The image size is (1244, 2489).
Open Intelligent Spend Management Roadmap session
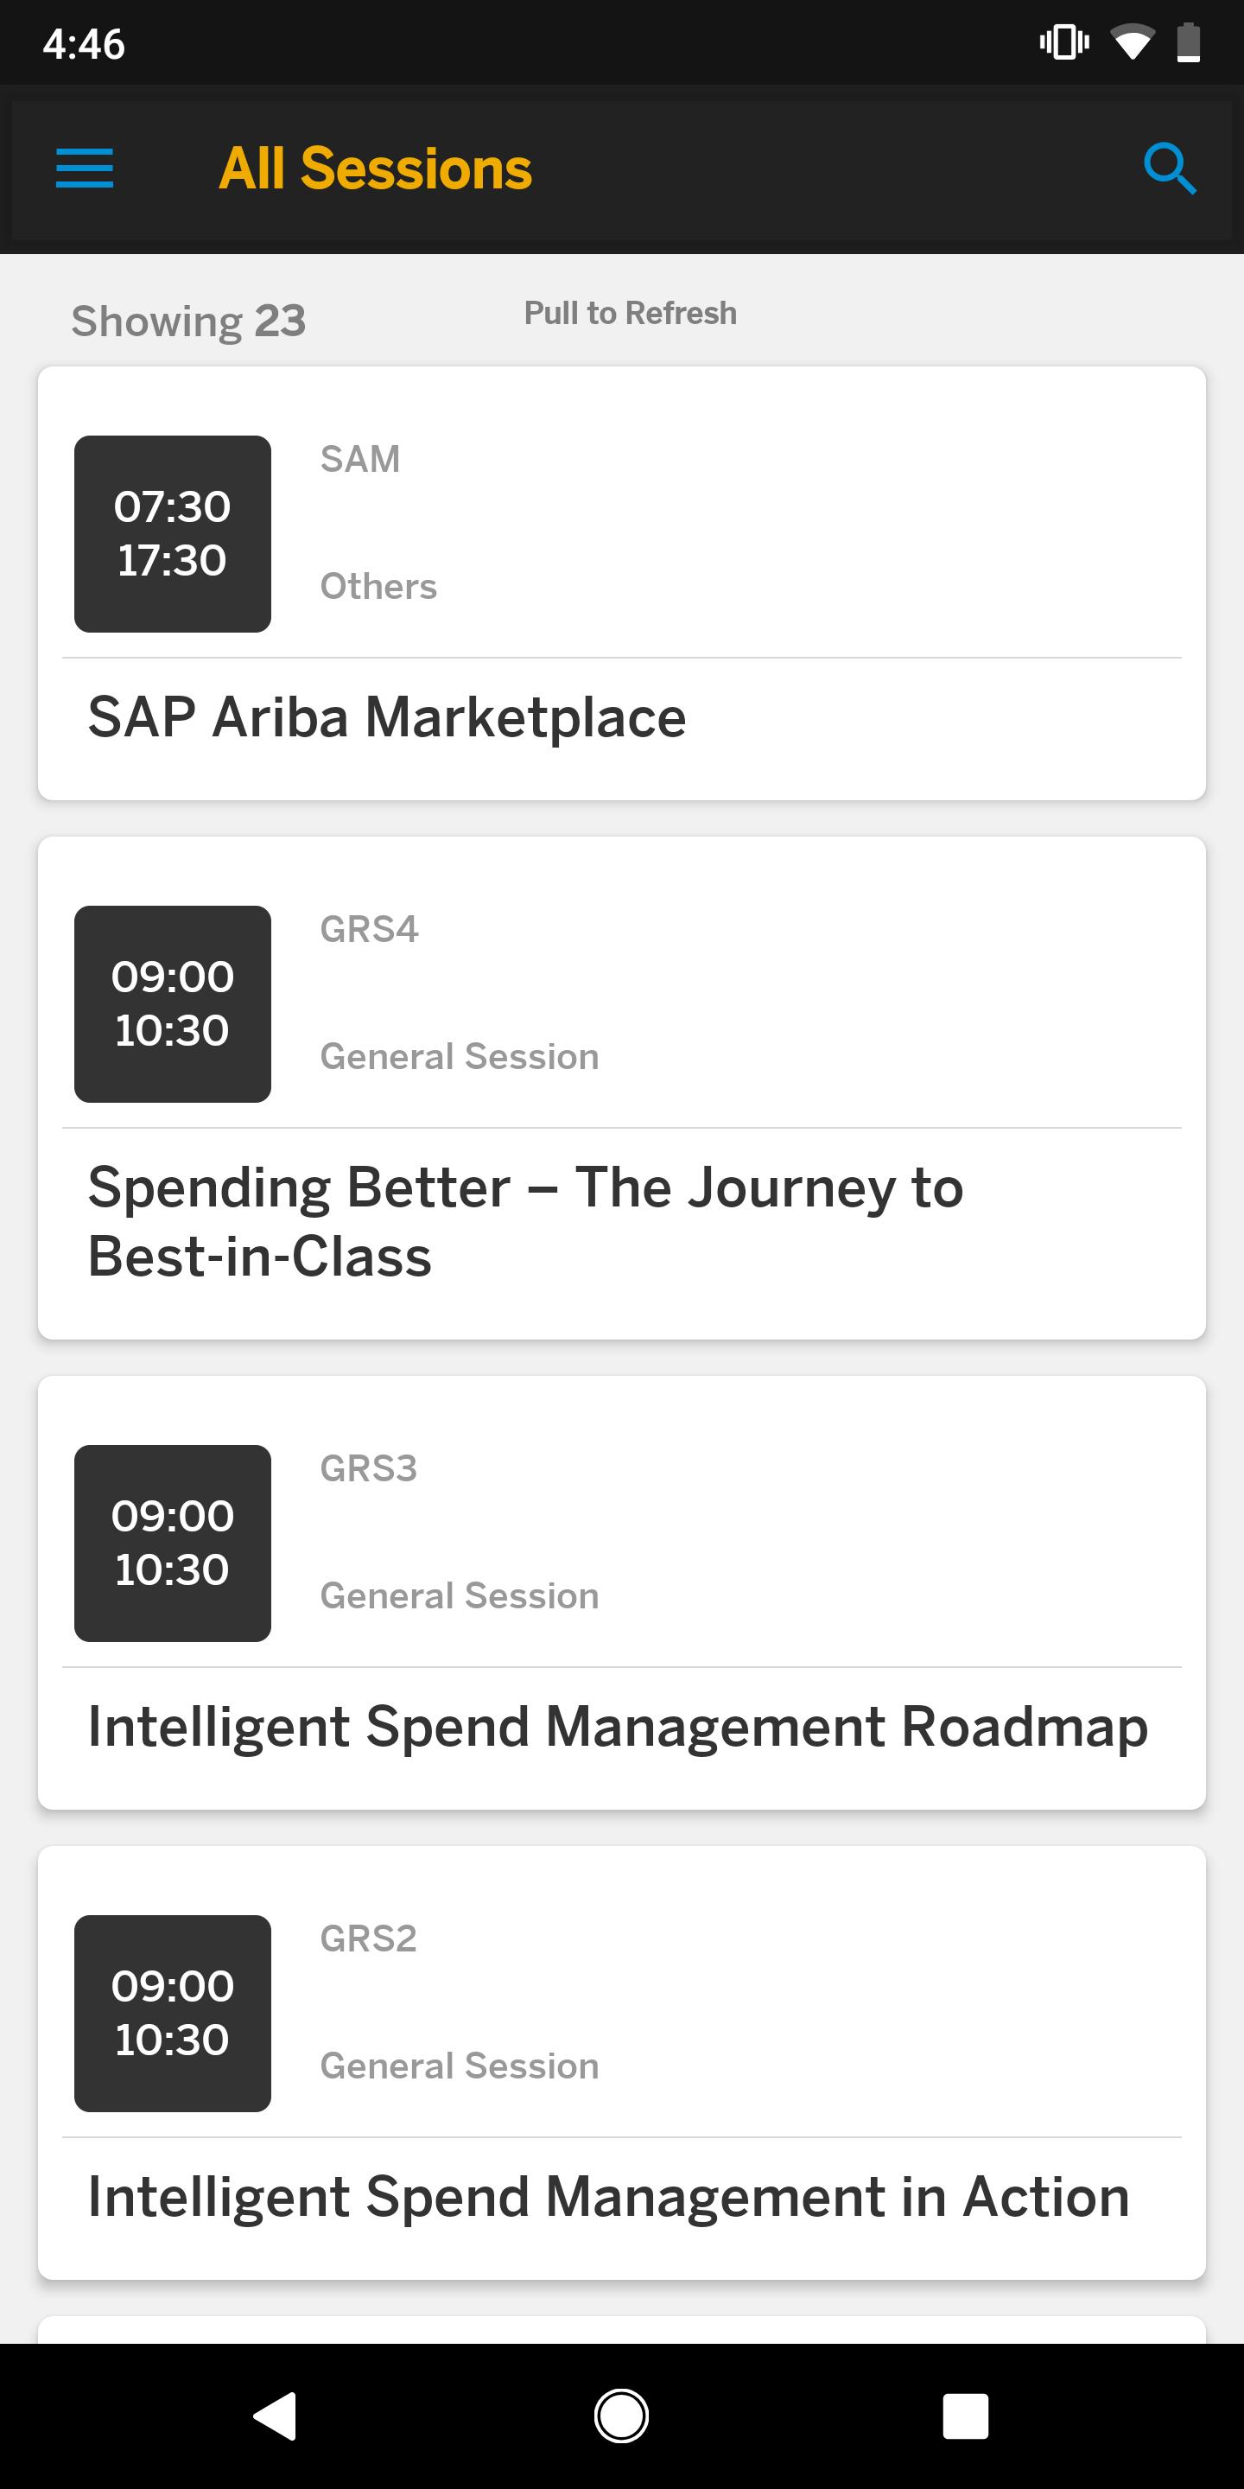[x=622, y=1592]
